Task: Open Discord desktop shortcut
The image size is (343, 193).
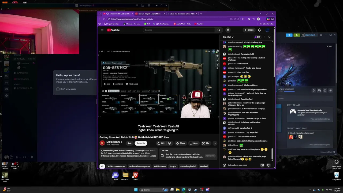Action: coord(115,176)
